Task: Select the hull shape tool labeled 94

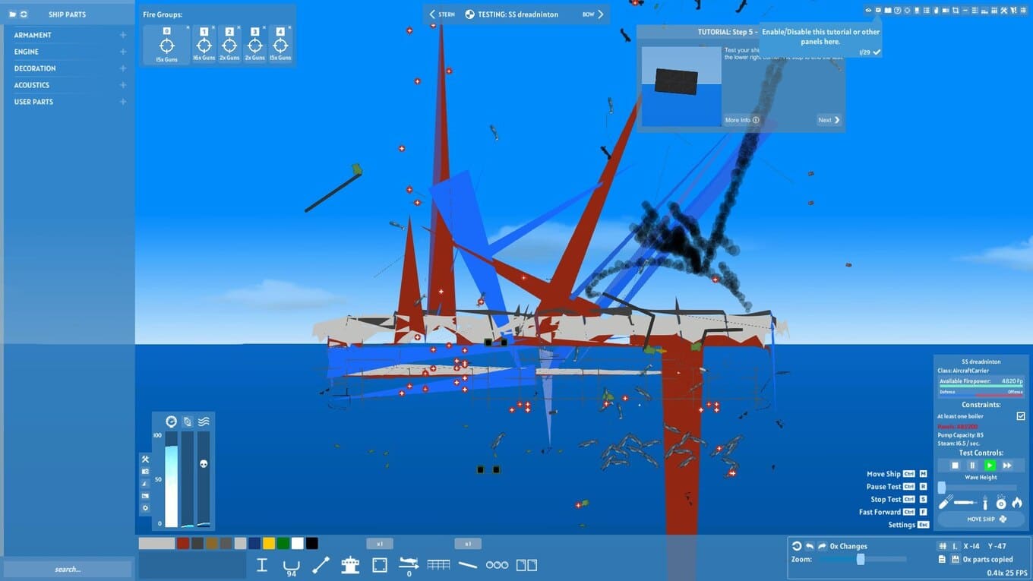Action: pyautogui.click(x=290, y=566)
